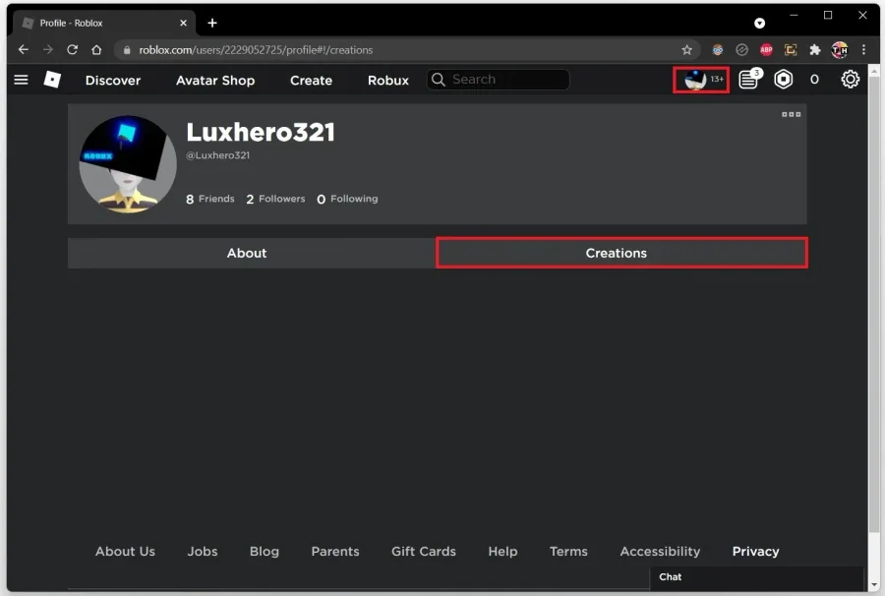Open the settings gear icon
The width and height of the screenshot is (885, 596).
pos(850,79)
